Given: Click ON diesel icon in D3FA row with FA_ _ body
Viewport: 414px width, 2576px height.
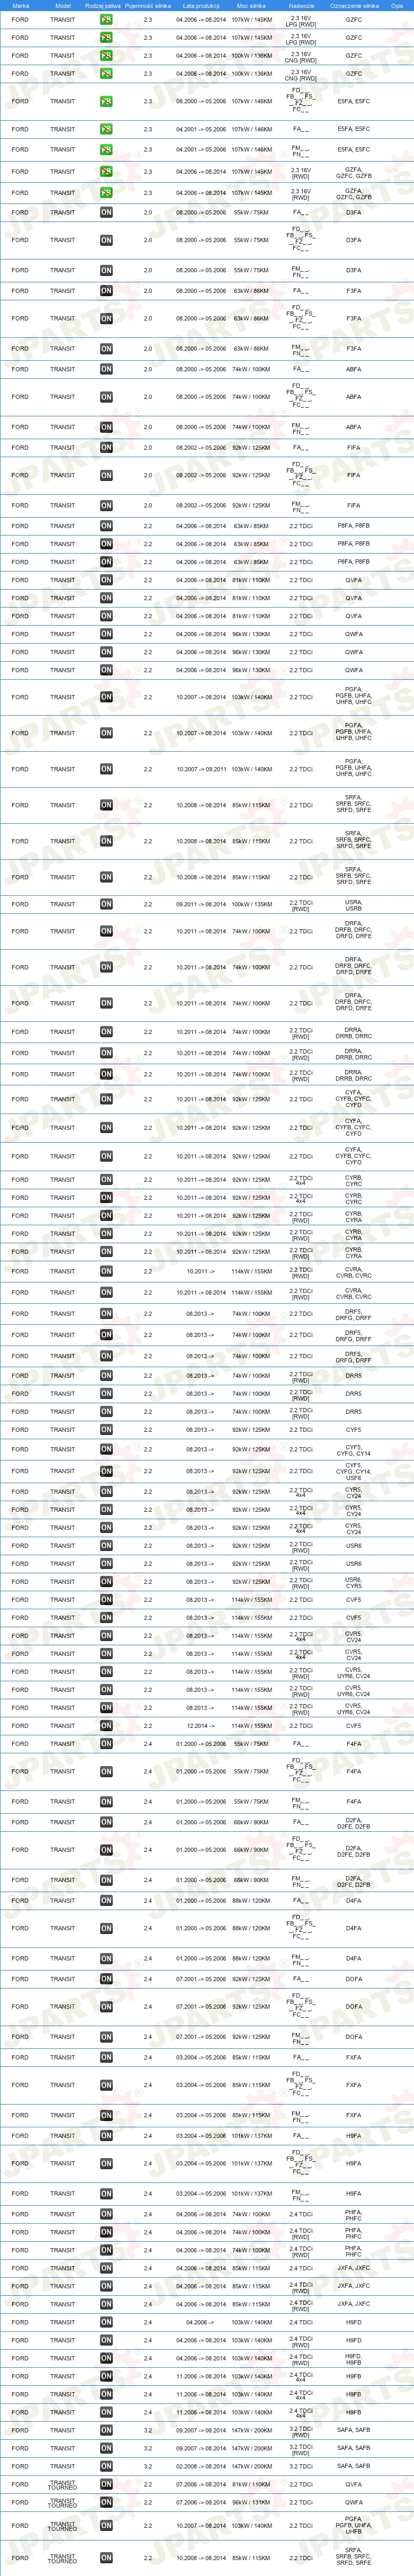Looking at the screenshot, I should pyautogui.click(x=106, y=212).
